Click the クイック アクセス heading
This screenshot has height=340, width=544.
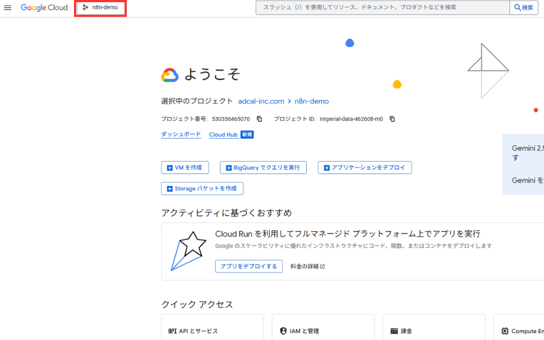(197, 304)
